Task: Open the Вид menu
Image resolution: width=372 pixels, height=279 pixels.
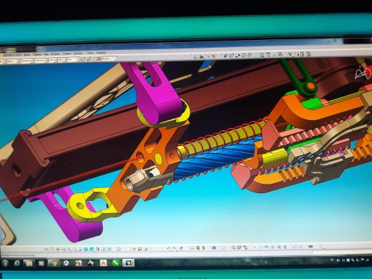Action: coord(46,54)
